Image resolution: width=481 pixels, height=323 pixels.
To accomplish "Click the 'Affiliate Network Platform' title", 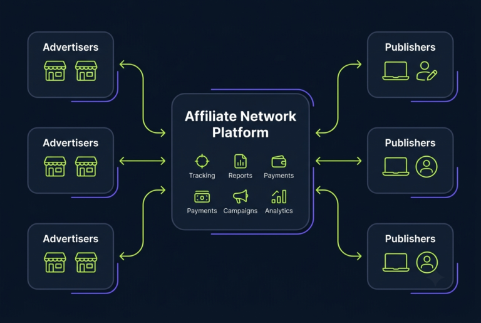I will [240, 124].
